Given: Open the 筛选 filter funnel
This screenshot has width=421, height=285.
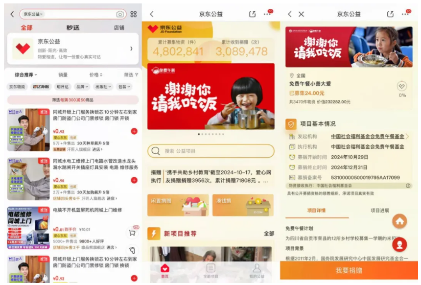Looking at the screenshot, I should coord(131,74).
